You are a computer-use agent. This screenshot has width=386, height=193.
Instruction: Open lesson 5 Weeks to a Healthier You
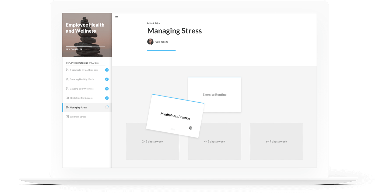click(x=87, y=70)
